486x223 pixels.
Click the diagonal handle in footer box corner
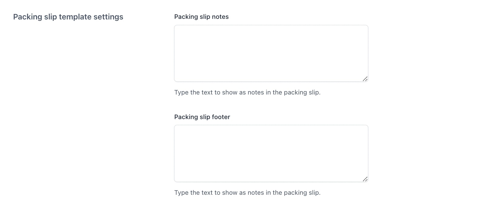coord(365,179)
